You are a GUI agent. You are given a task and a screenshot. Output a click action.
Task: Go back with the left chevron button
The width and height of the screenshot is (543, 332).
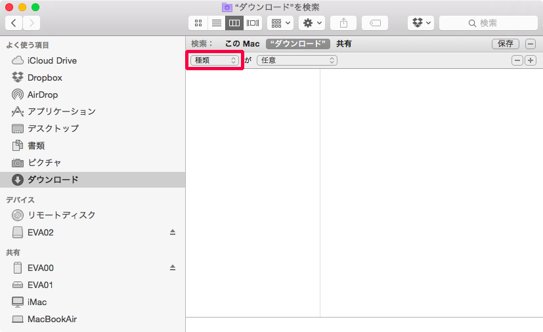pyautogui.click(x=14, y=23)
